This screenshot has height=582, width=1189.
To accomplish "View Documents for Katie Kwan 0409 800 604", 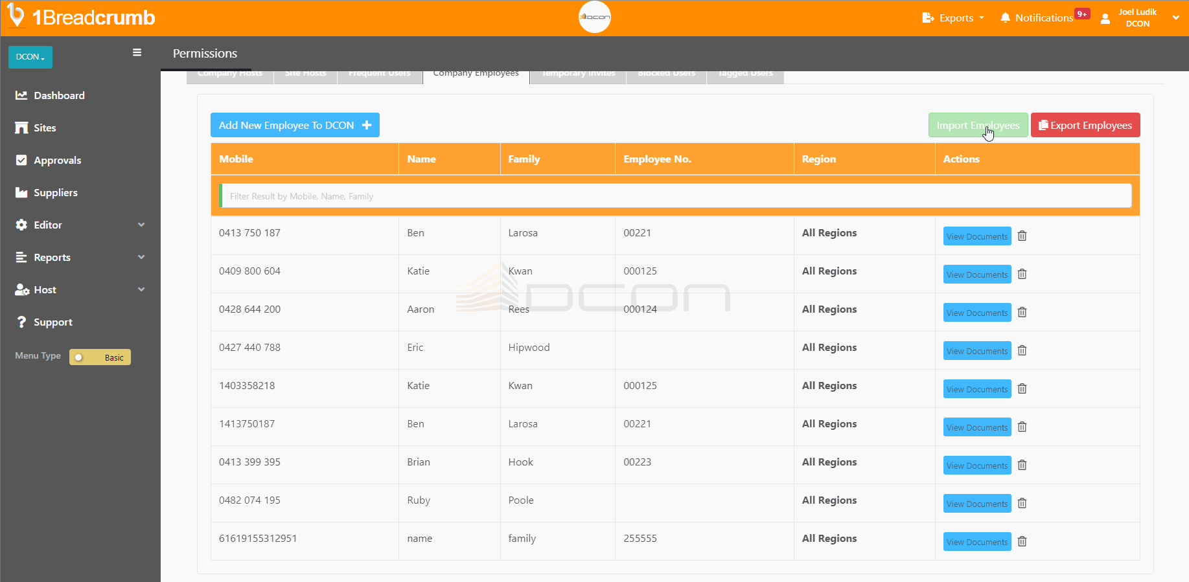I will click(976, 274).
